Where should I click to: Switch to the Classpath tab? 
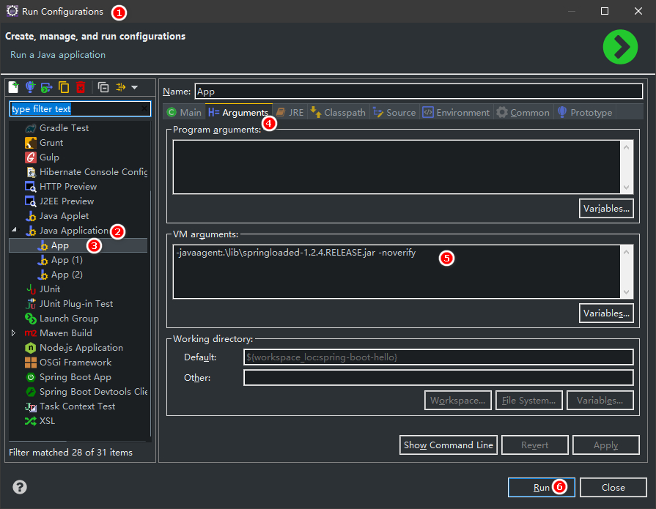[x=338, y=112]
